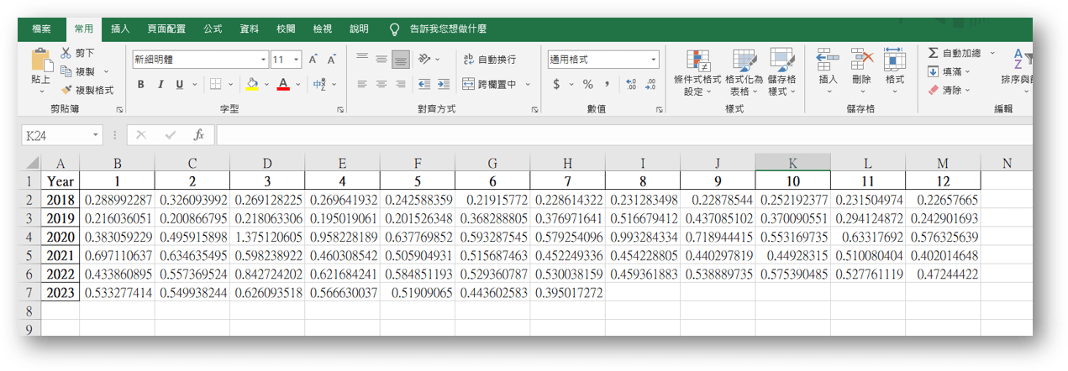
Task: Select the column K header
Action: point(793,163)
